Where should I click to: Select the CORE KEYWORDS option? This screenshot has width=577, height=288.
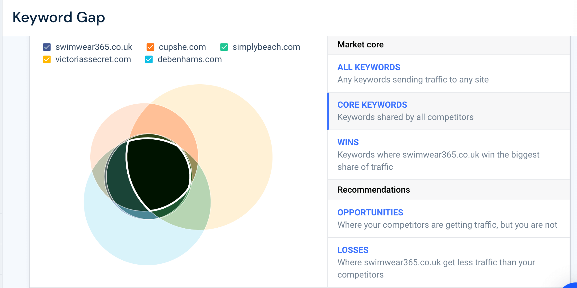[x=448, y=111]
